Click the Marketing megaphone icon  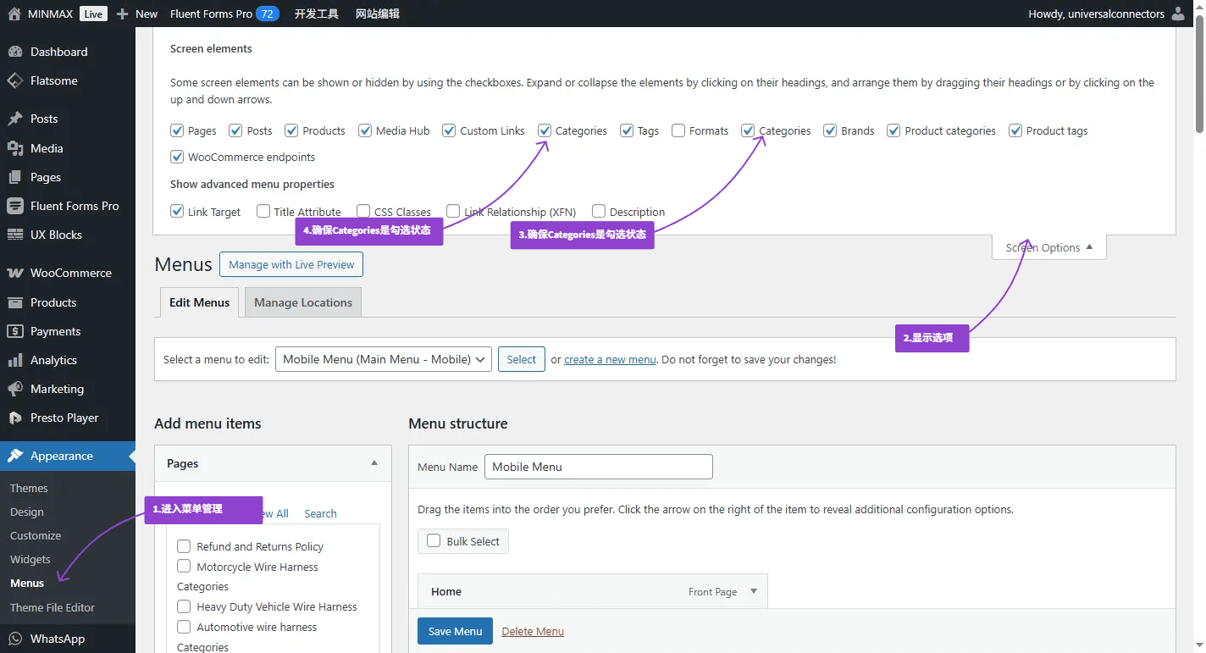point(14,390)
